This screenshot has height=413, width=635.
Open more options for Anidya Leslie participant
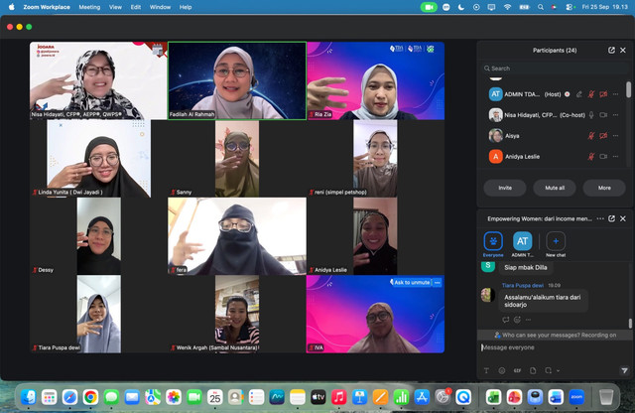tap(615, 157)
